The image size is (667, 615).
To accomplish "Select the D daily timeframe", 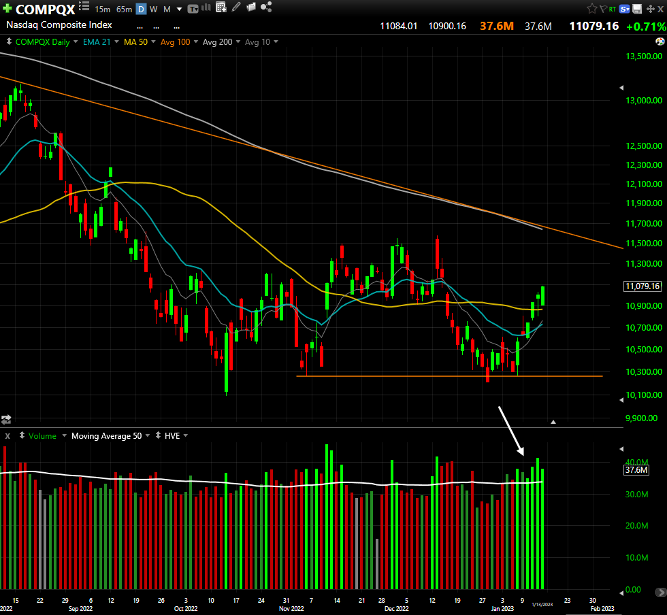I will click(x=141, y=9).
